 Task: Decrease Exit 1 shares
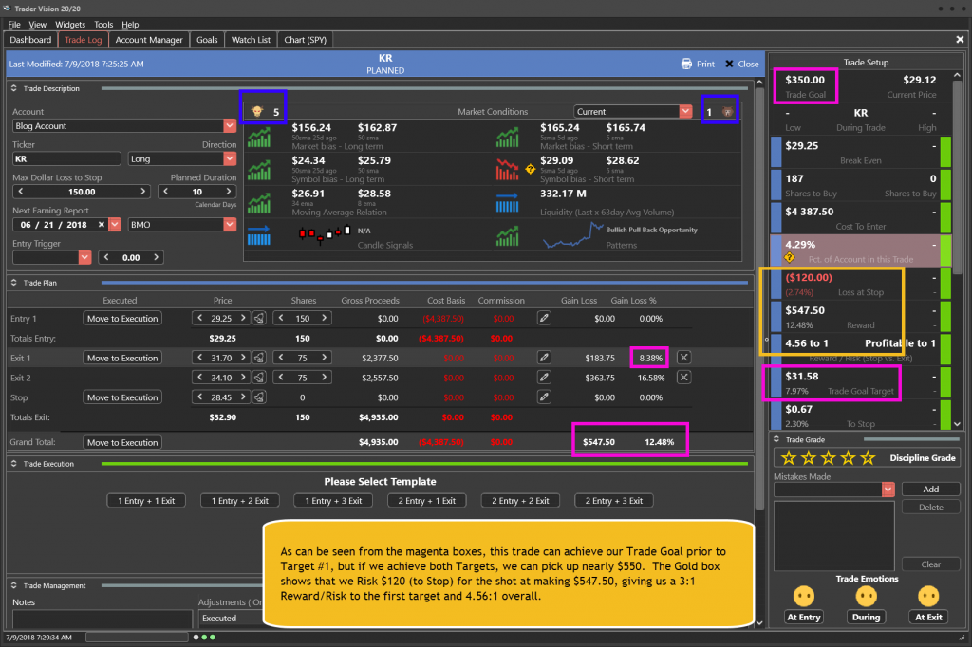(281, 358)
